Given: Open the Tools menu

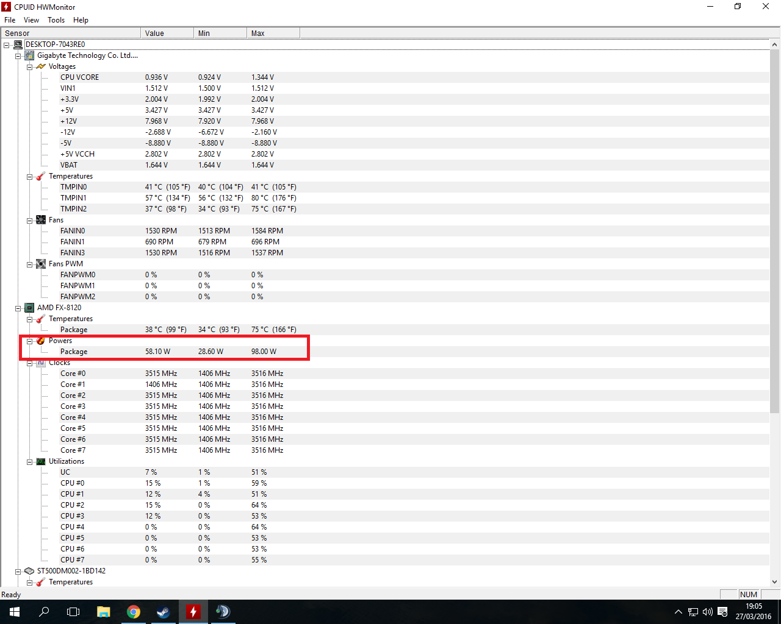Looking at the screenshot, I should click(x=56, y=20).
